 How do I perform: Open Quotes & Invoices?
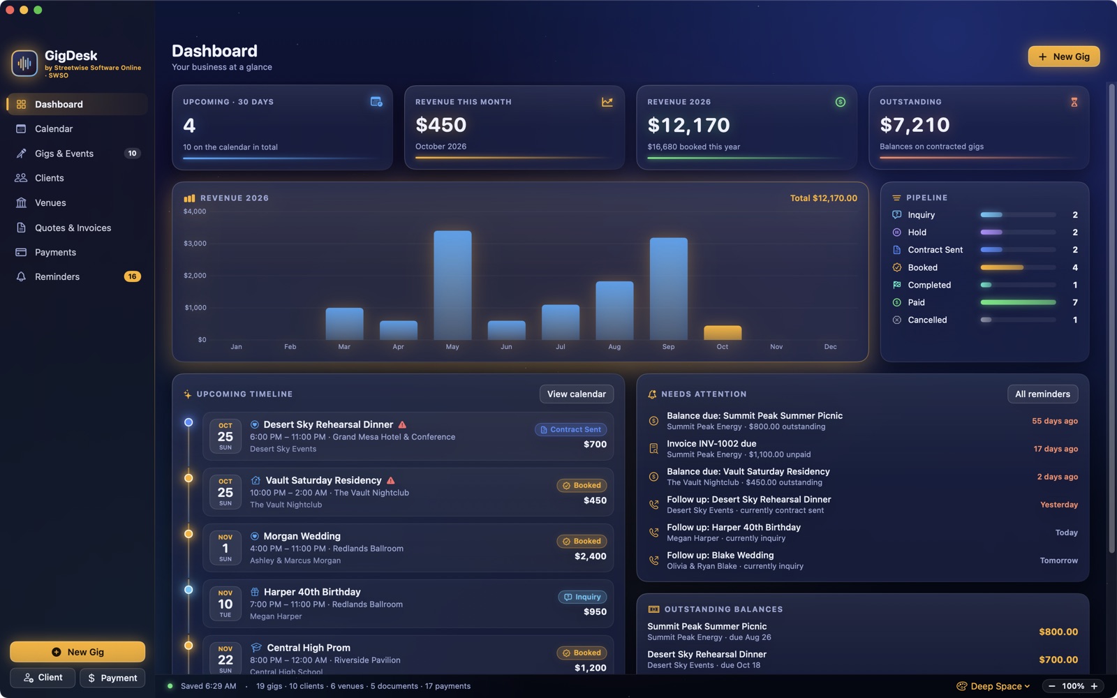pos(77,228)
